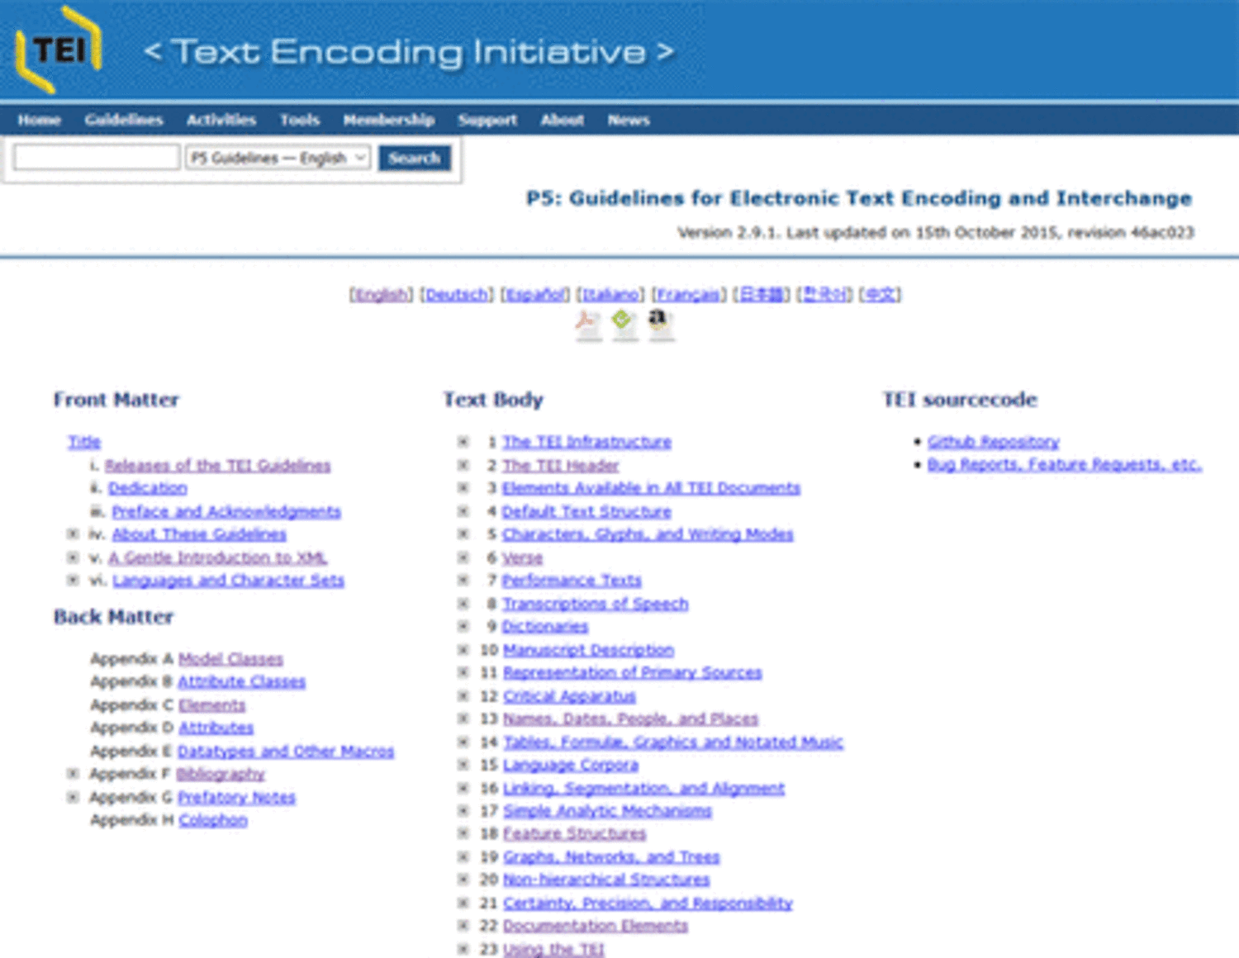Expand chapter 18 Feature Structures
This screenshot has width=1239, height=958.
click(x=463, y=833)
